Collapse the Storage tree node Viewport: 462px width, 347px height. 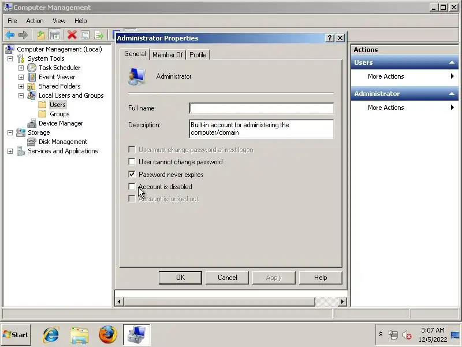pos(10,133)
